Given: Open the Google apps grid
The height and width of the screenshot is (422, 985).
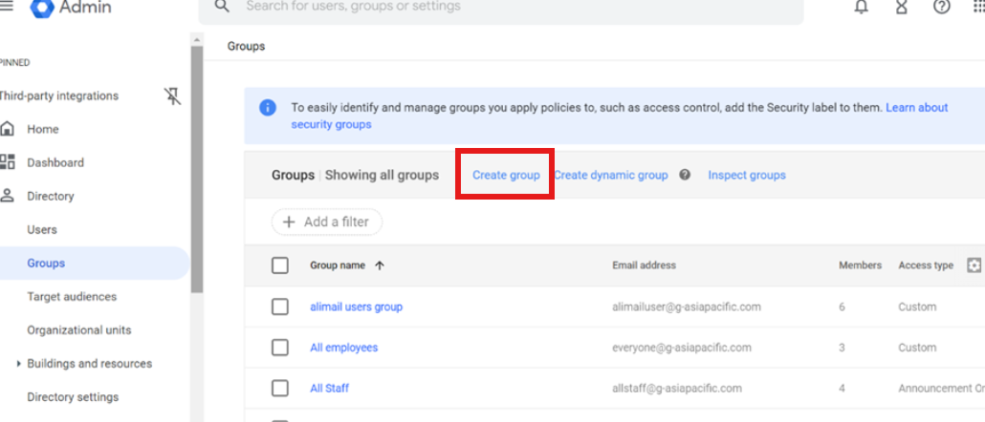Looking at the screenshot, I should pyautogui.click(x=979, y=8).
